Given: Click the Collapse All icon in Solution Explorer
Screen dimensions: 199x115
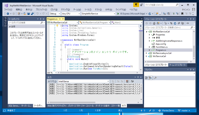Looking at the screenshot, I should point(179,23).
